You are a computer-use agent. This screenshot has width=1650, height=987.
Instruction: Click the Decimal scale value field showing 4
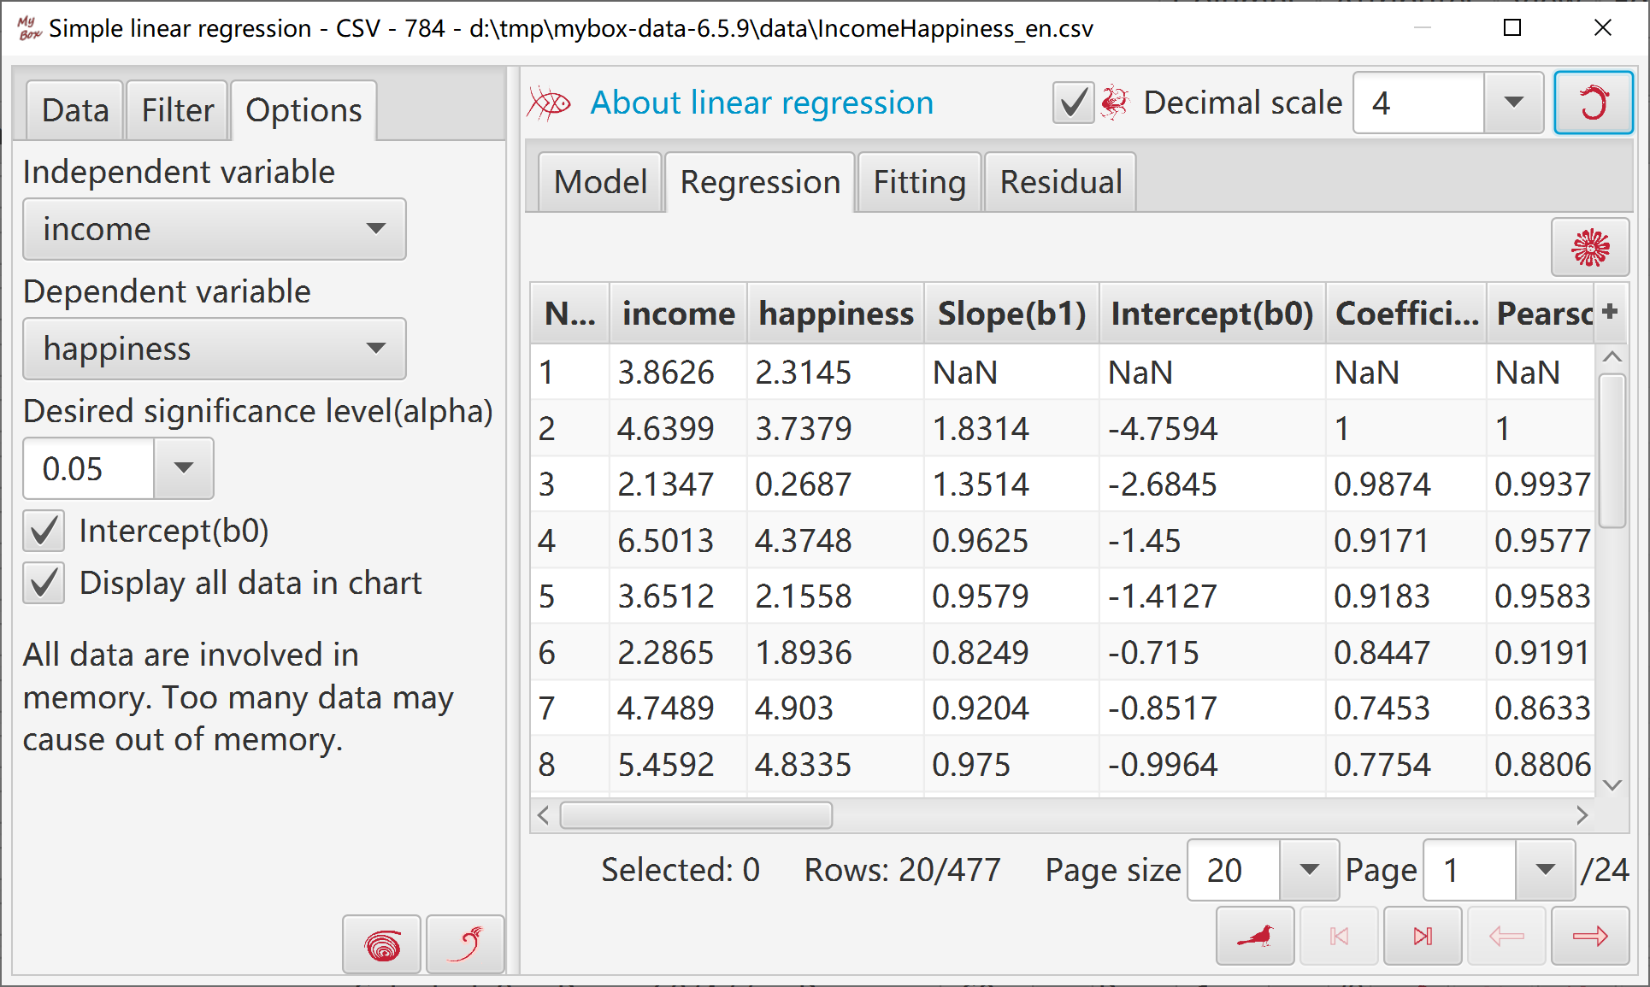point(1419,103)
